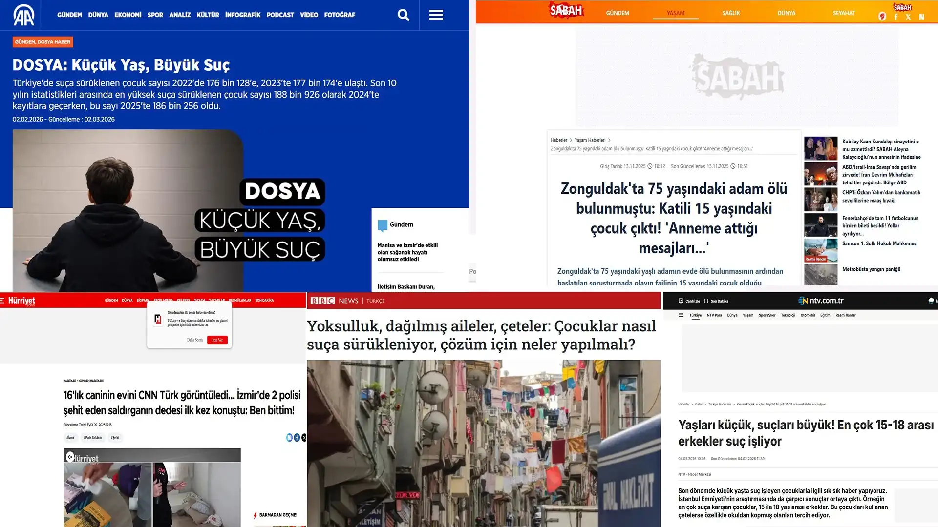This screenshot has height=527, width=938.
Task: Open Yaşam Haberleri breadcrumb on Sabah
Action: pos(590,140)
